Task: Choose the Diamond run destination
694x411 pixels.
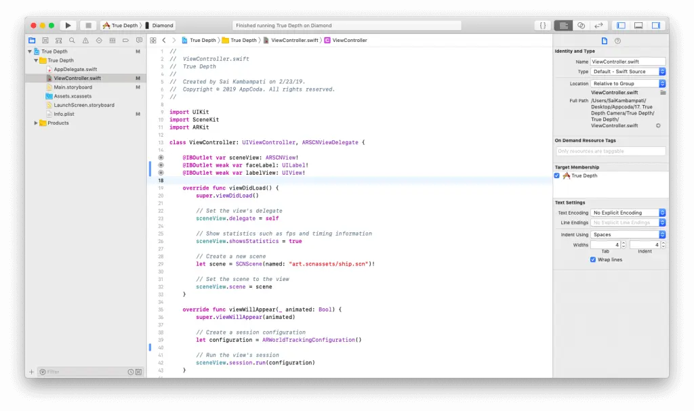Action: click(x=159, y=26)
